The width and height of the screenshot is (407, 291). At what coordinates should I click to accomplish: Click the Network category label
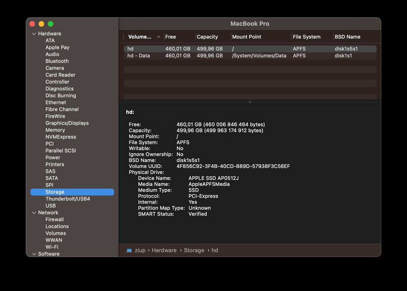coord(48,212)
